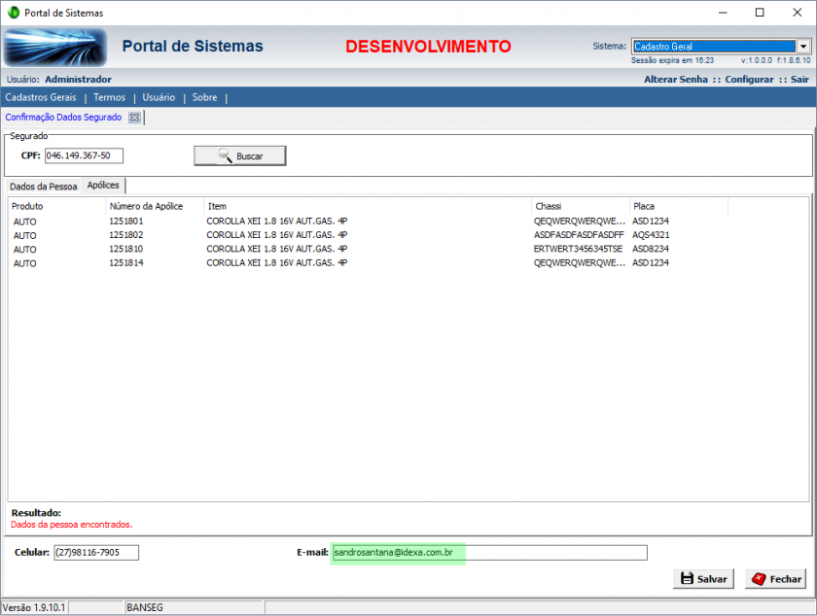Click the Sair link
Image resolution: width=817 pixels, height=616 pixels.
click(799, 79)
